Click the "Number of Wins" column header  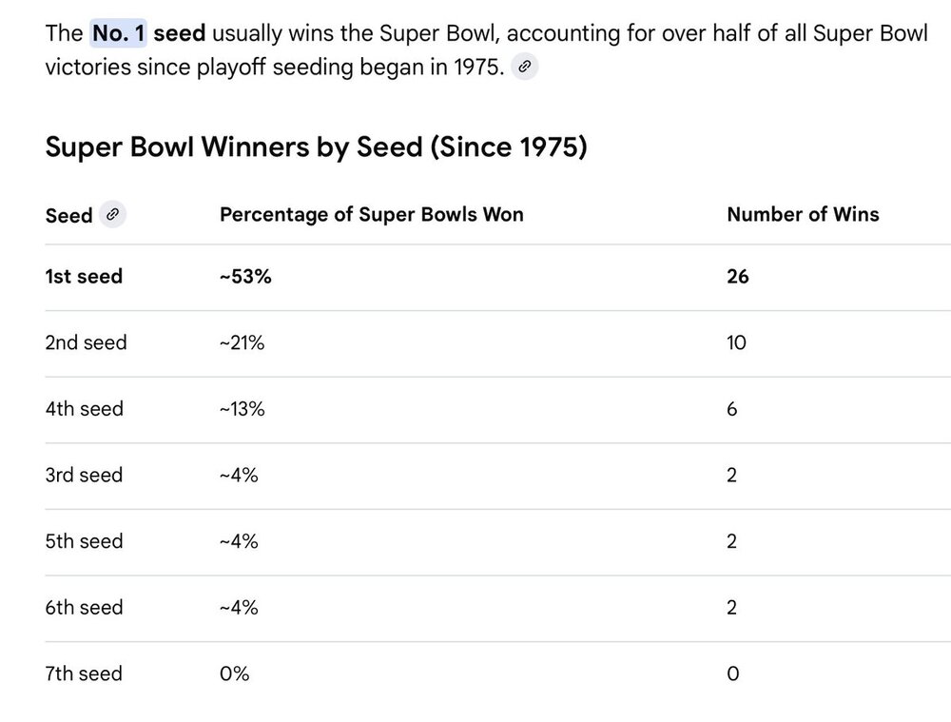pos(803,214)
